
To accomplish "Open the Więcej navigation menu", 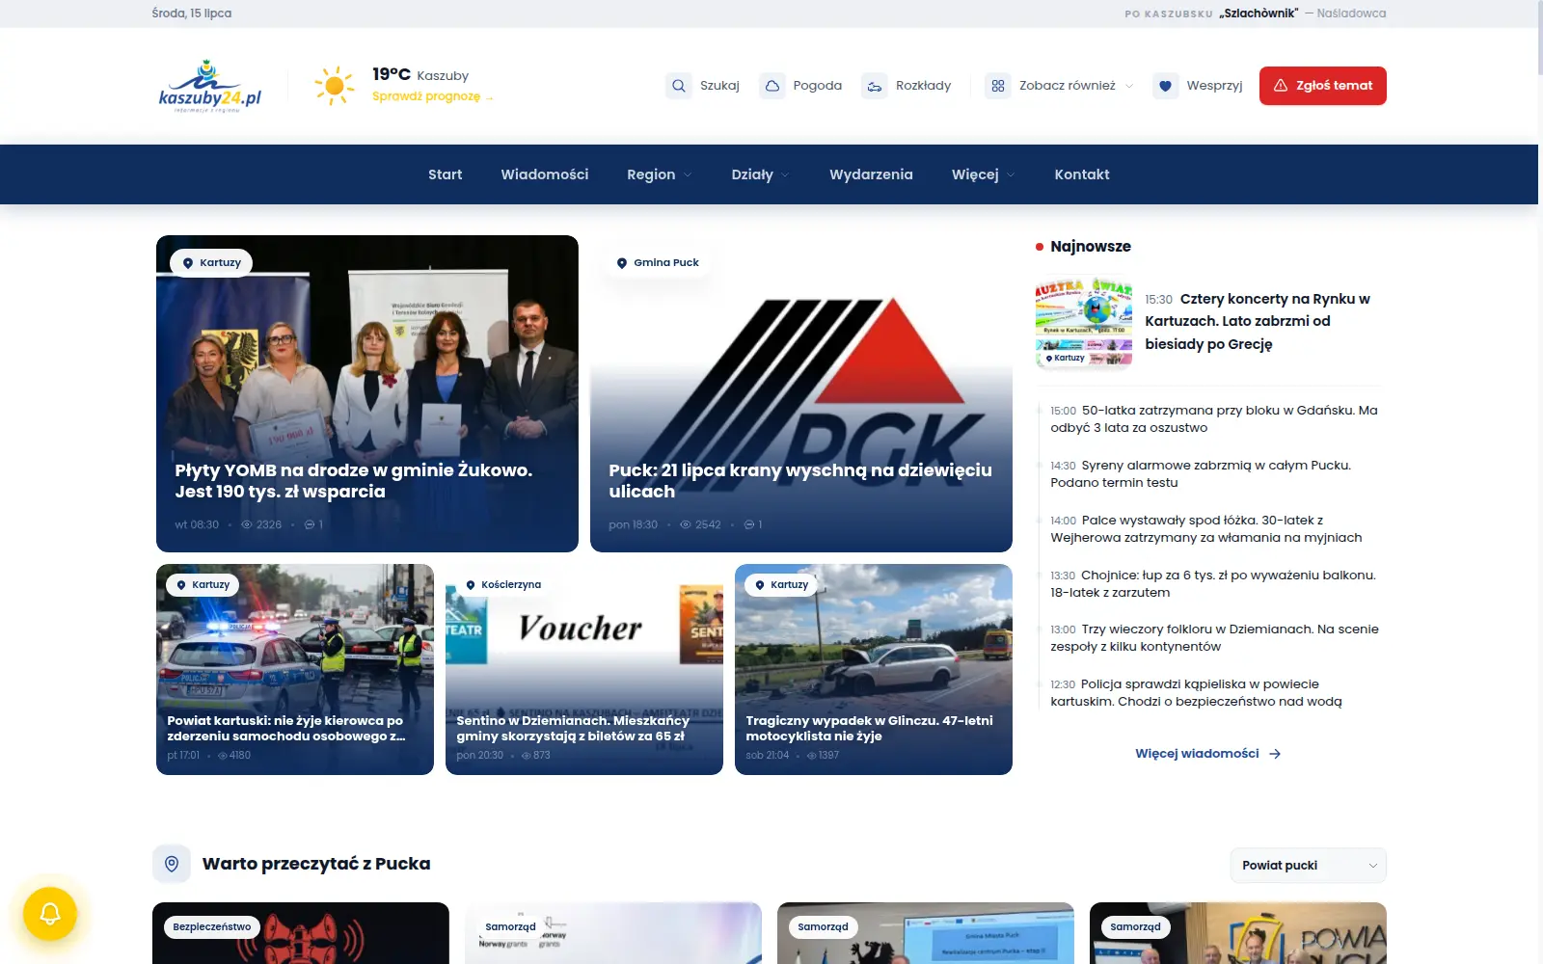I will coord(983,174).
